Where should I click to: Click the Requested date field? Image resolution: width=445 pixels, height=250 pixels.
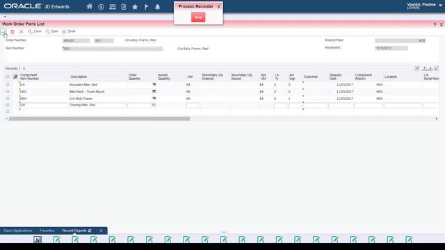click(391, 48)
